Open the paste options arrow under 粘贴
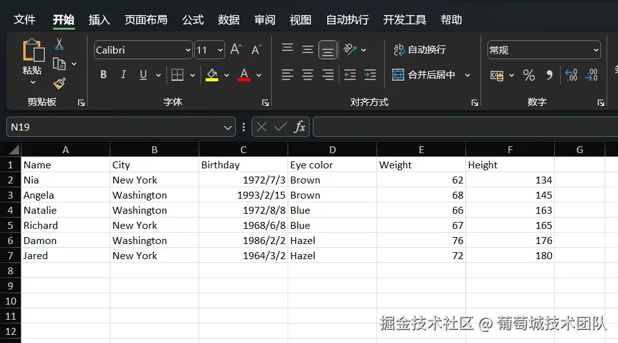 [x=33, y=83]
